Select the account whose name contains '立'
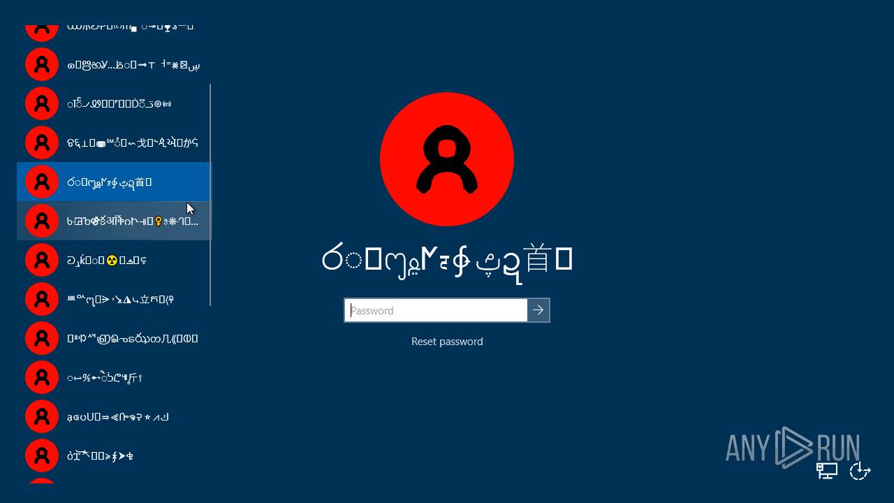This screenshot has width=894, height=503. click(x=114, y=299)
